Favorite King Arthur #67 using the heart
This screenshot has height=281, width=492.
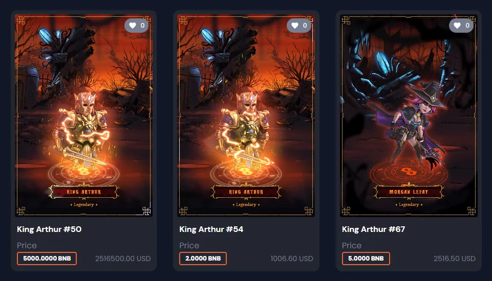(x=457, y=26)
